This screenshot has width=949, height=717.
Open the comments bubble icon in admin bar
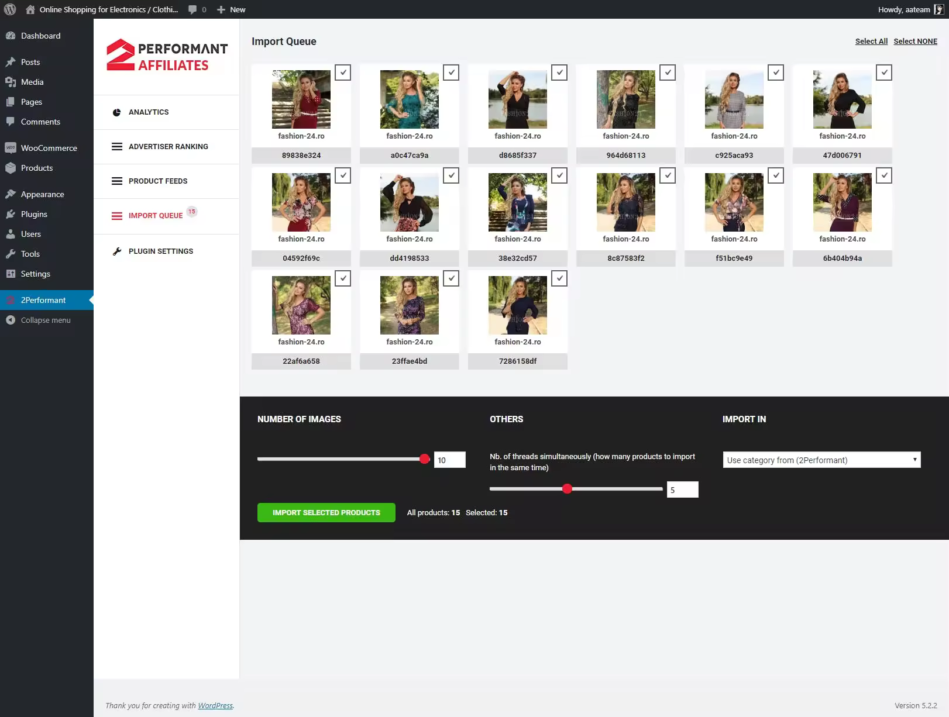tap(192, 9)
